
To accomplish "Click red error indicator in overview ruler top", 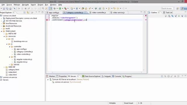I will 146,15.
